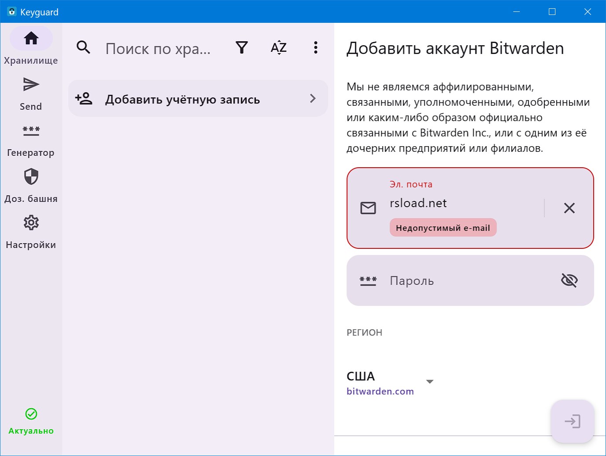Switch to the Send tab
This screenshot has width=606, height=456.
(x=31, y=93)
